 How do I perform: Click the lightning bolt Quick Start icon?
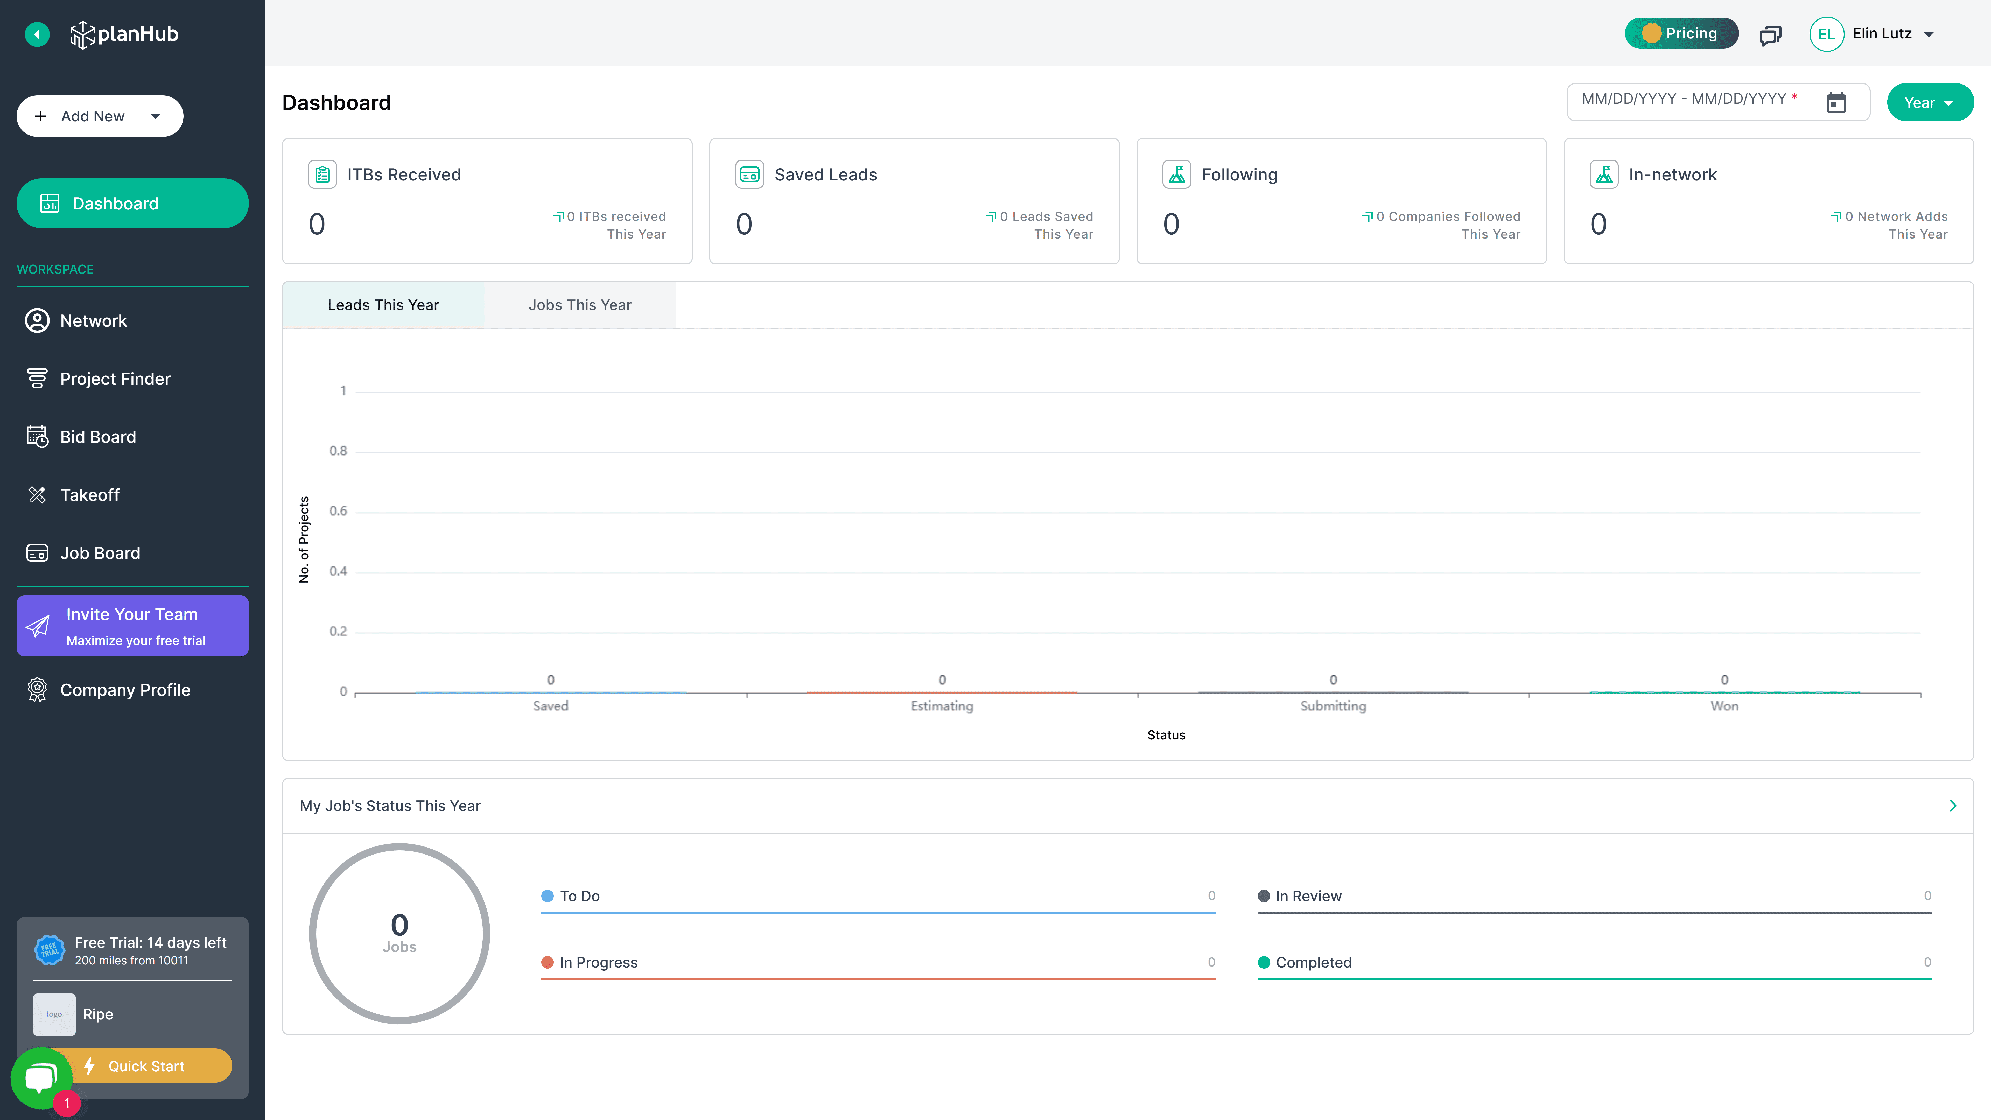pyautogui.click(x=90, y=1066)
